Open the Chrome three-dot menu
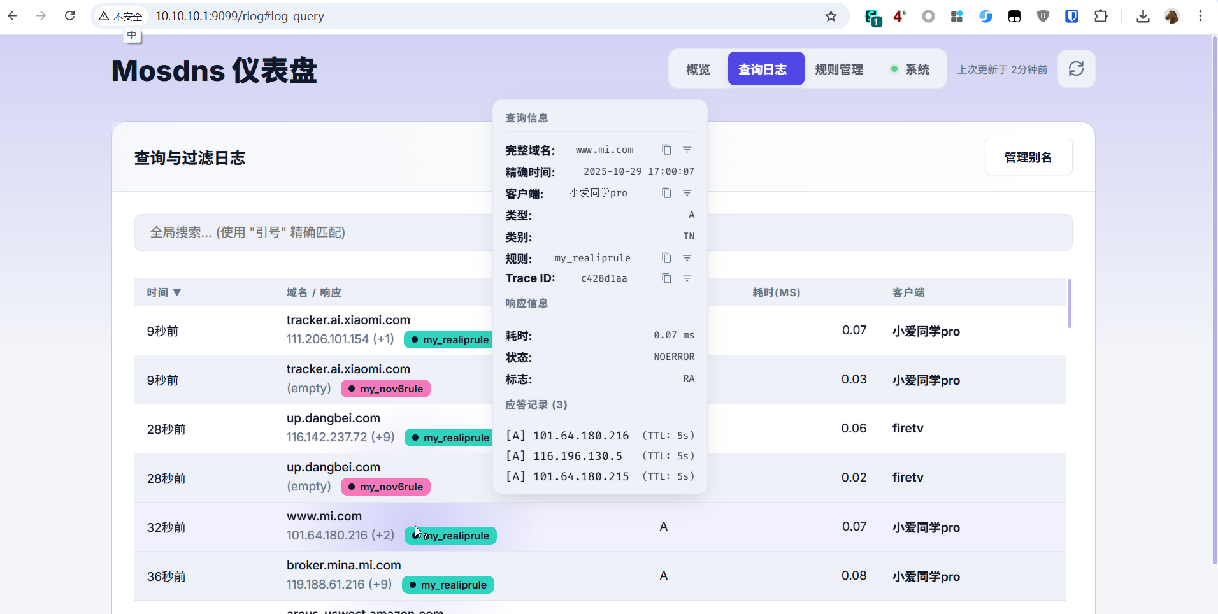 click(1201, 16)
